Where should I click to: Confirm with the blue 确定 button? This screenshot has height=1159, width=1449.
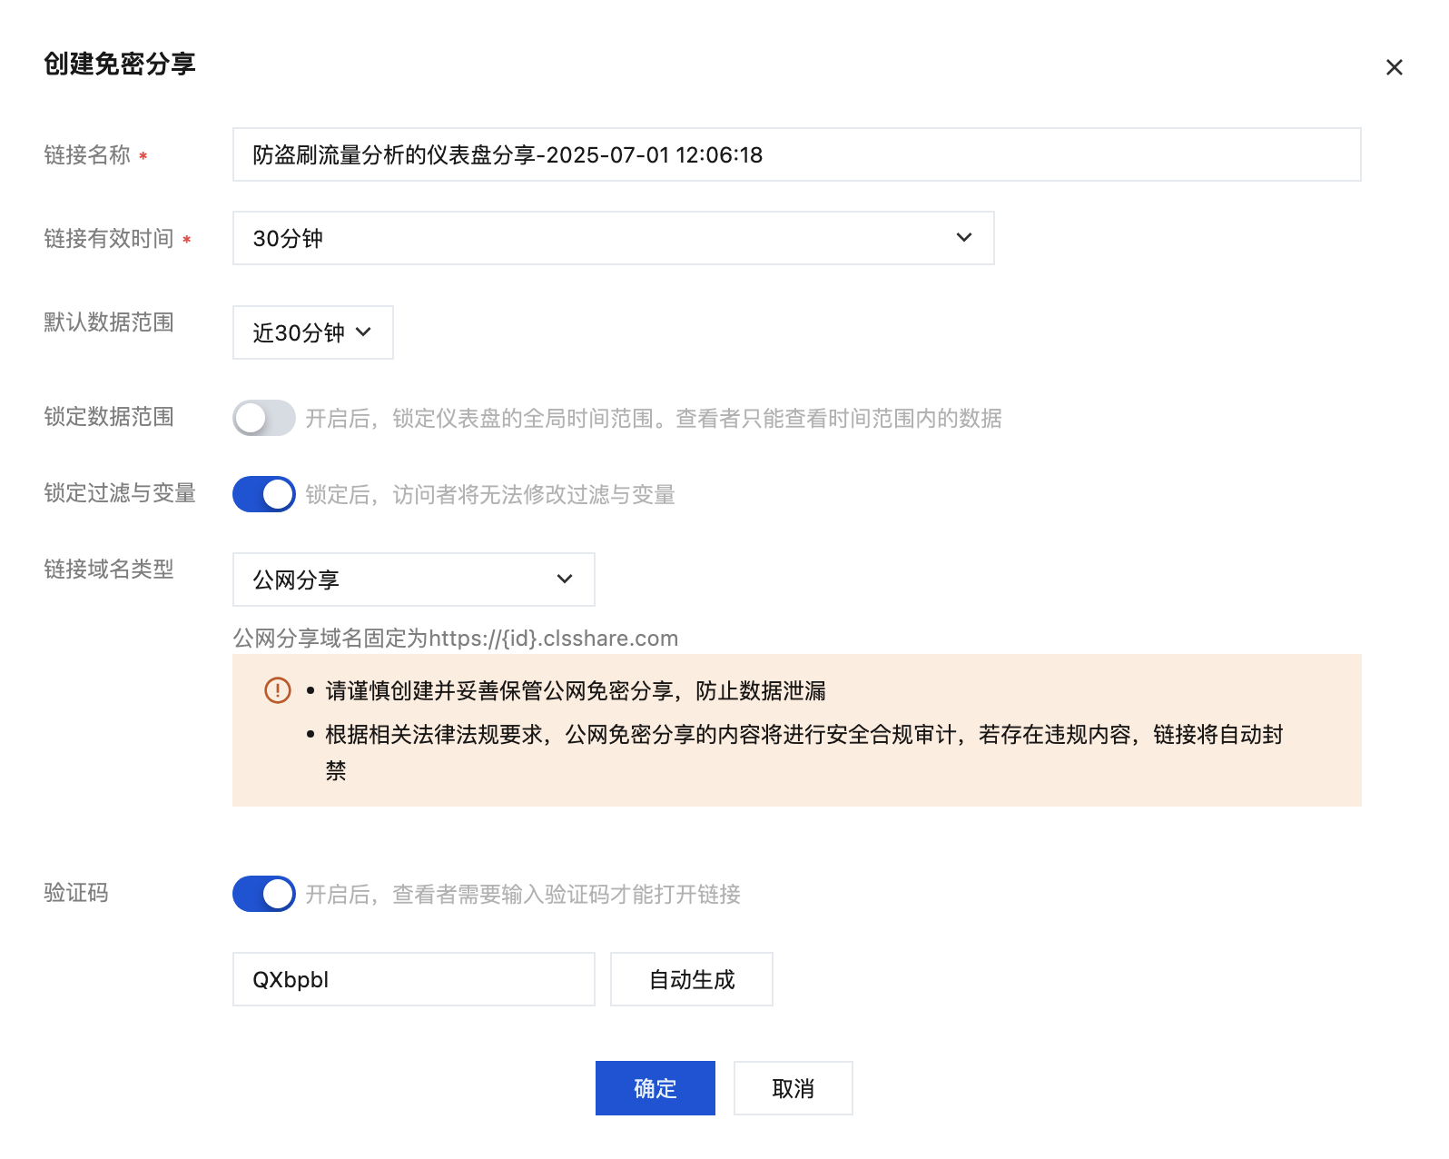655,1088
